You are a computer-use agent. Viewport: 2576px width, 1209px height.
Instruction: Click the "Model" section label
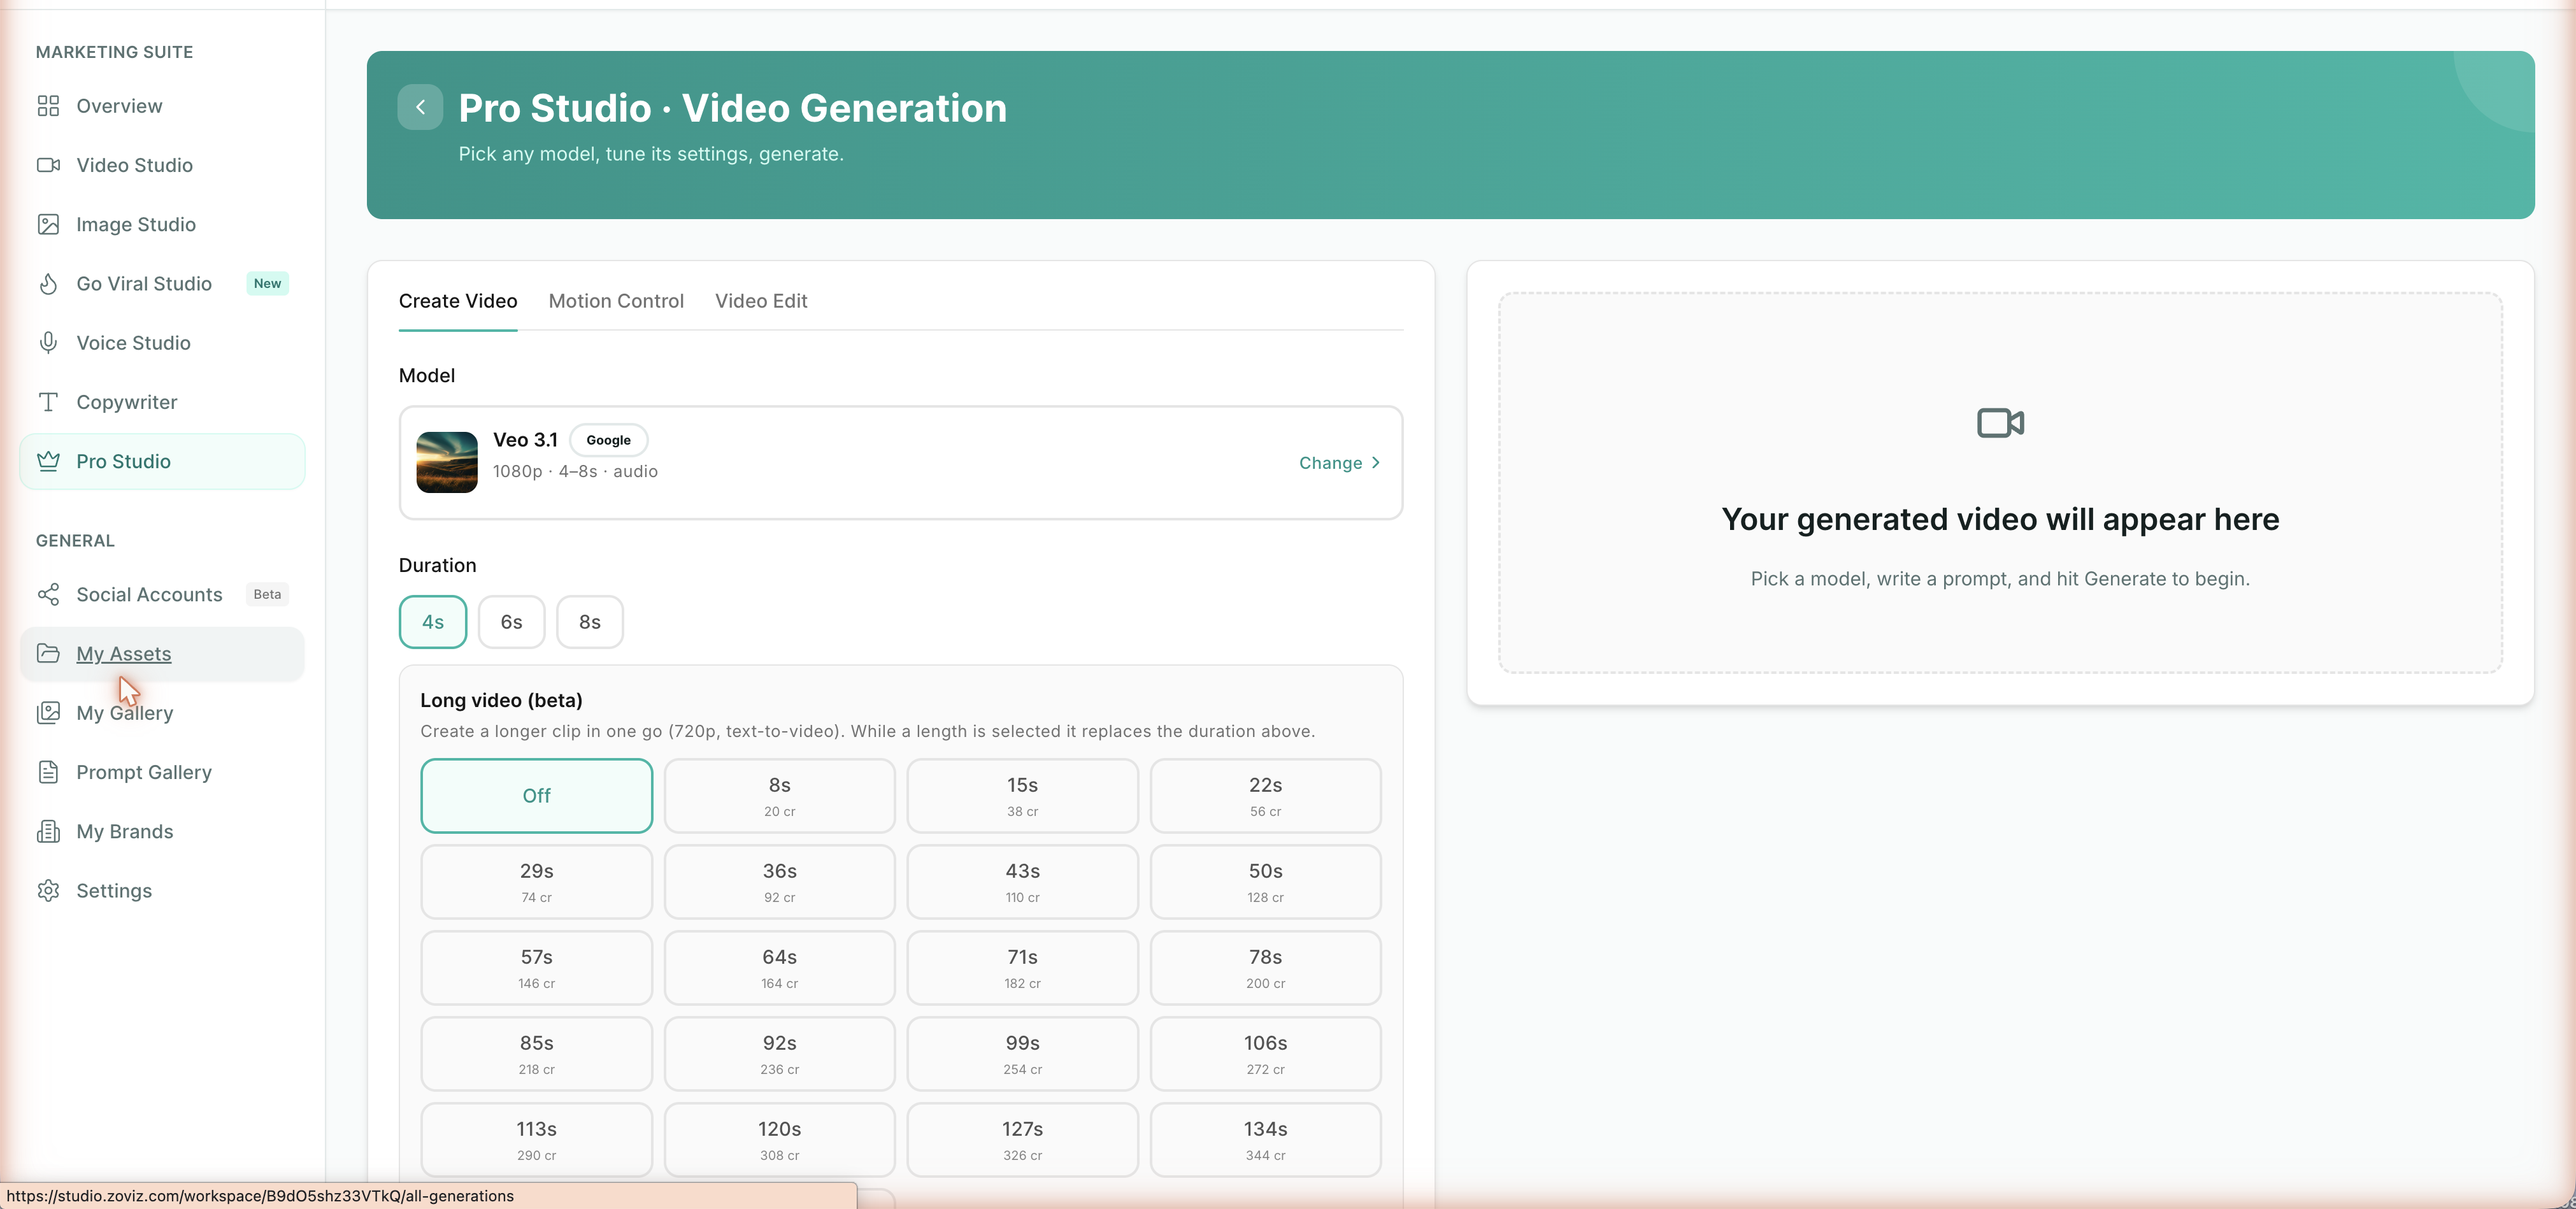427,375
